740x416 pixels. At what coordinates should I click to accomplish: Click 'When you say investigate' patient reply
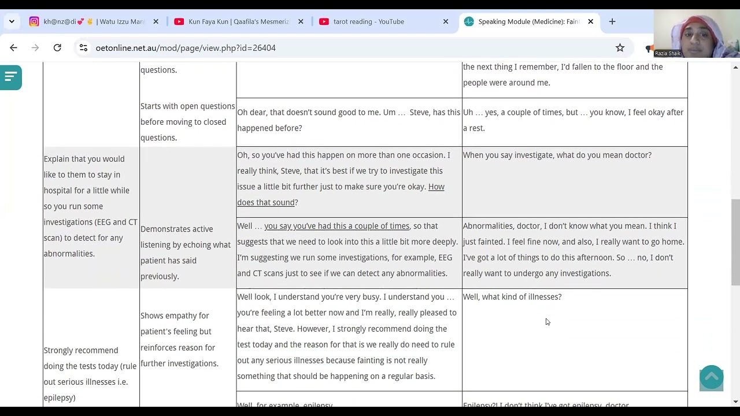tap(557, 155)
